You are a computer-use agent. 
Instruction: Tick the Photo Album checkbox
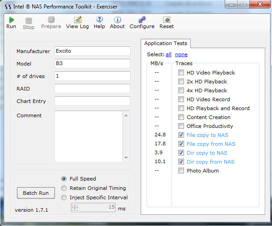pyautogui.click(x=181, y=171)
